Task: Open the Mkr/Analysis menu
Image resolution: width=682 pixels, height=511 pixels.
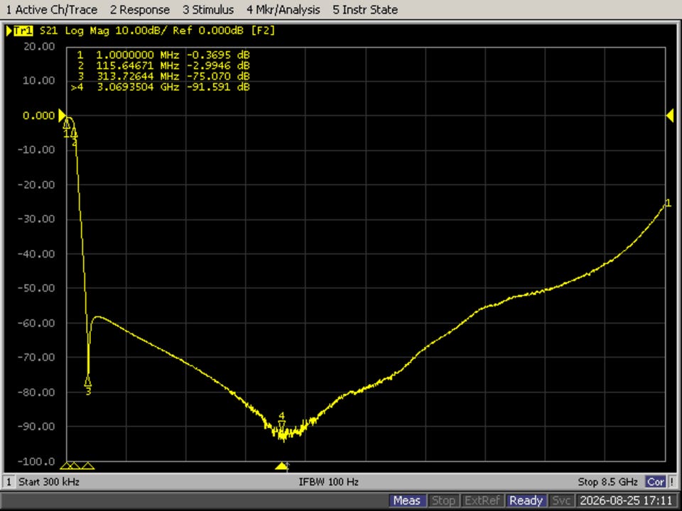Action: 283,9
